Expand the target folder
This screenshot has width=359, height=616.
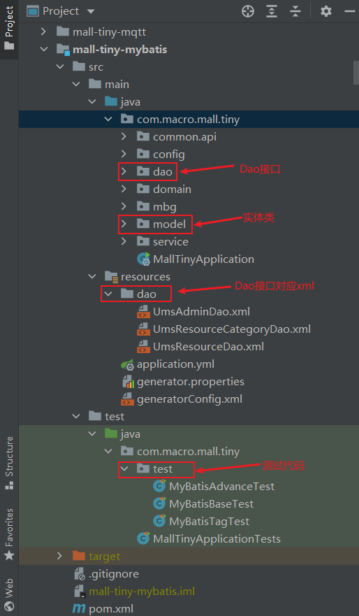click(59, 557)
